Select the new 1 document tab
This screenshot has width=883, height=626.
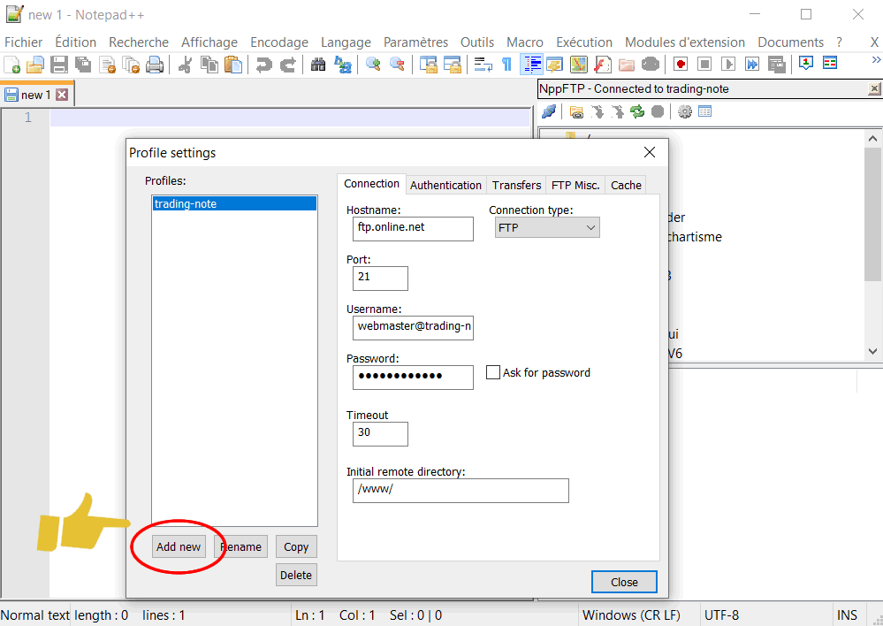point(36,95)
